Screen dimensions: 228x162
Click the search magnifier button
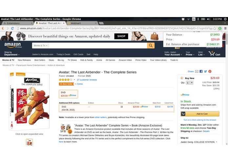point(151,46)
